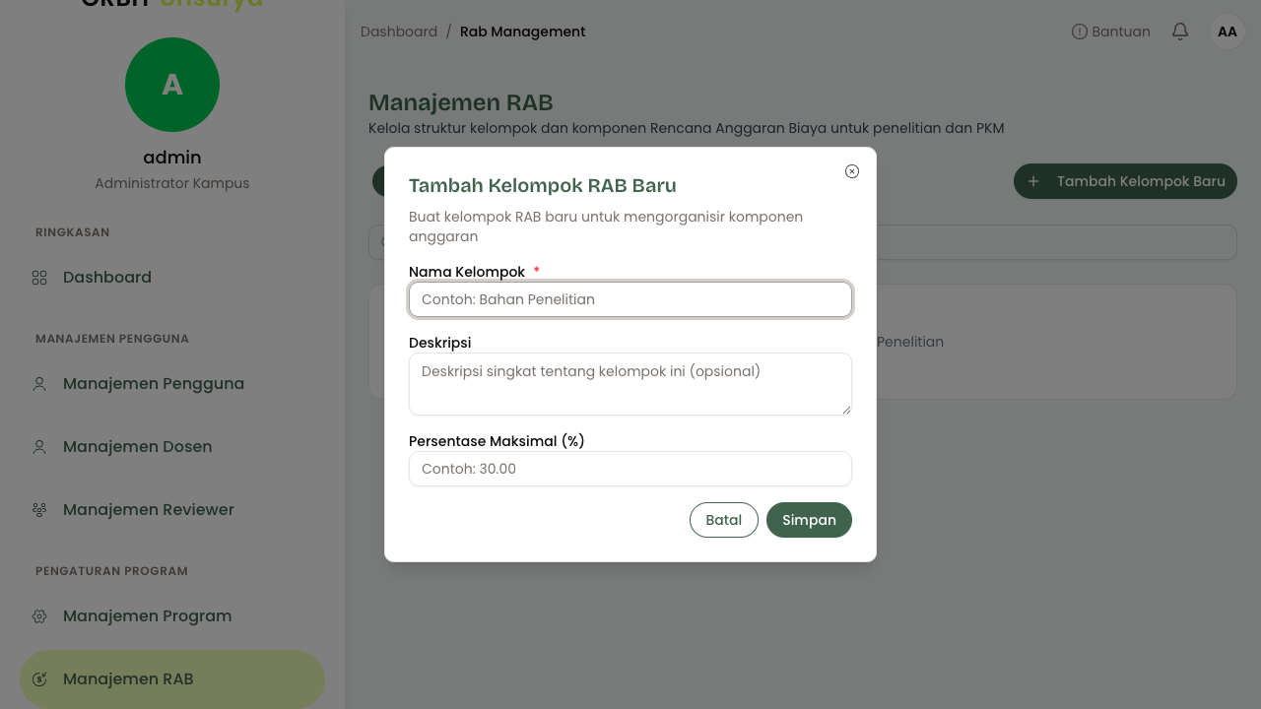The image size is (1261, 709).
Task: Click Rab Management breadcrumb
Action: click(x=523, y=32)
